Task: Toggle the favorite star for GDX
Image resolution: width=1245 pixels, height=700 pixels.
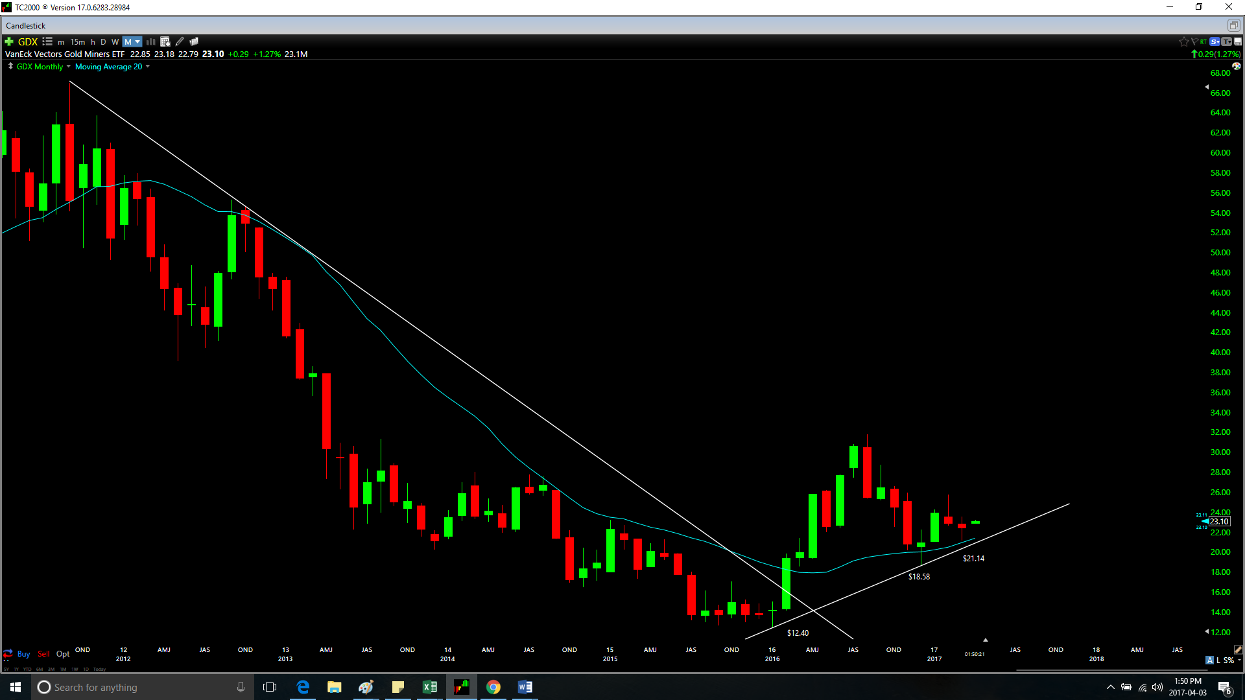Action: (1183, 41)
